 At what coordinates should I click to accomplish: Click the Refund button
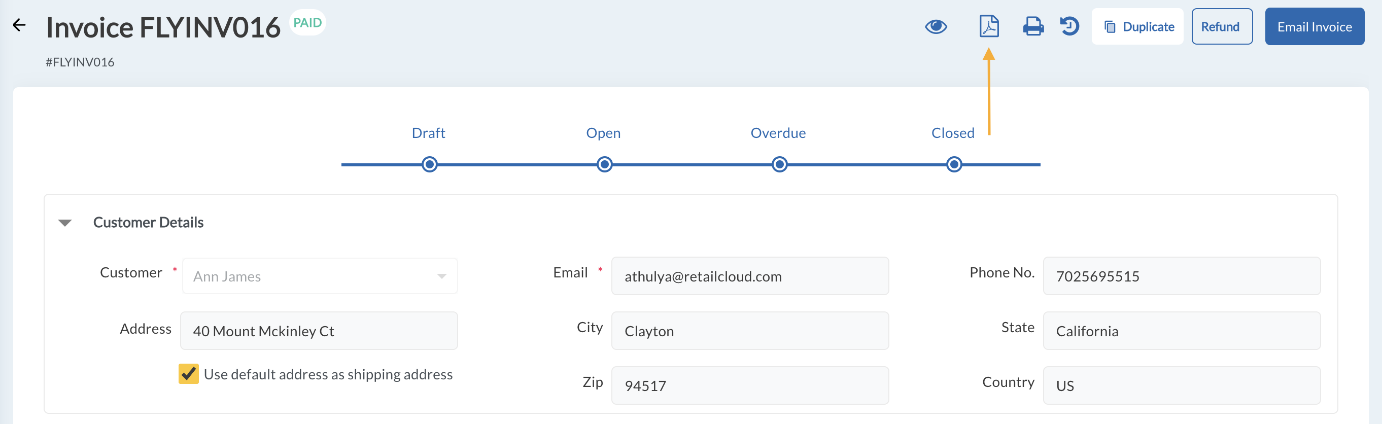click(1222, 26)
